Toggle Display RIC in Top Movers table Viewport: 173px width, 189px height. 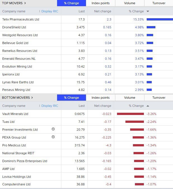tap(50, 11)
